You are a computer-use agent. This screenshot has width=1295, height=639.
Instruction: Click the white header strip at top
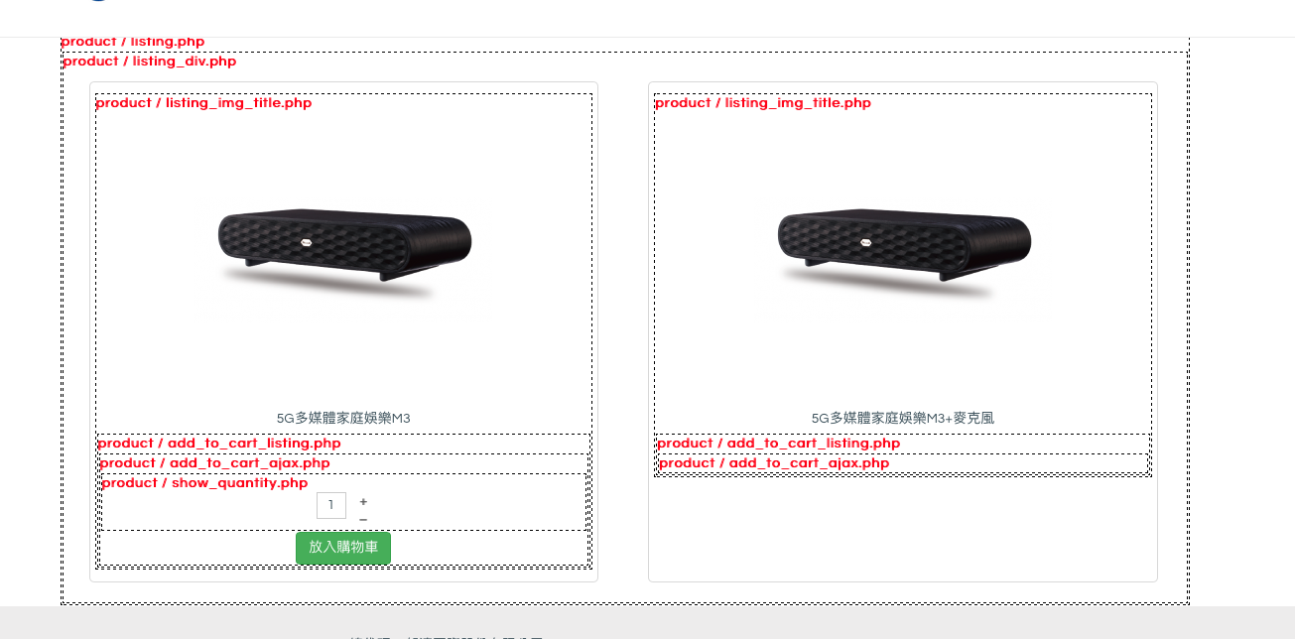coord(647,18)
